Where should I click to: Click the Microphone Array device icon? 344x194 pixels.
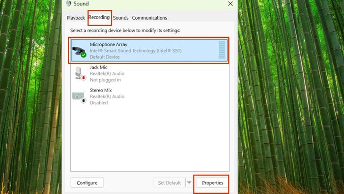click(79, 52)
